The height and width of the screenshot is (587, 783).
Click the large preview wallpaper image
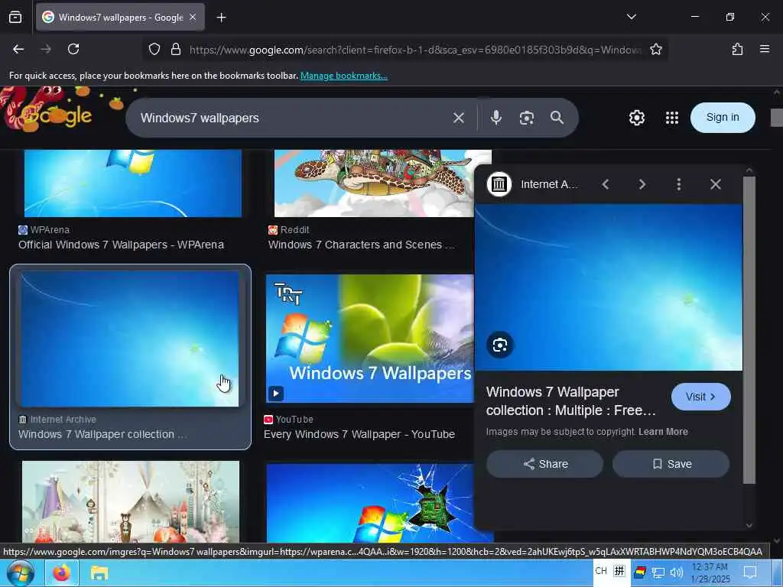[x=609, y=287]
